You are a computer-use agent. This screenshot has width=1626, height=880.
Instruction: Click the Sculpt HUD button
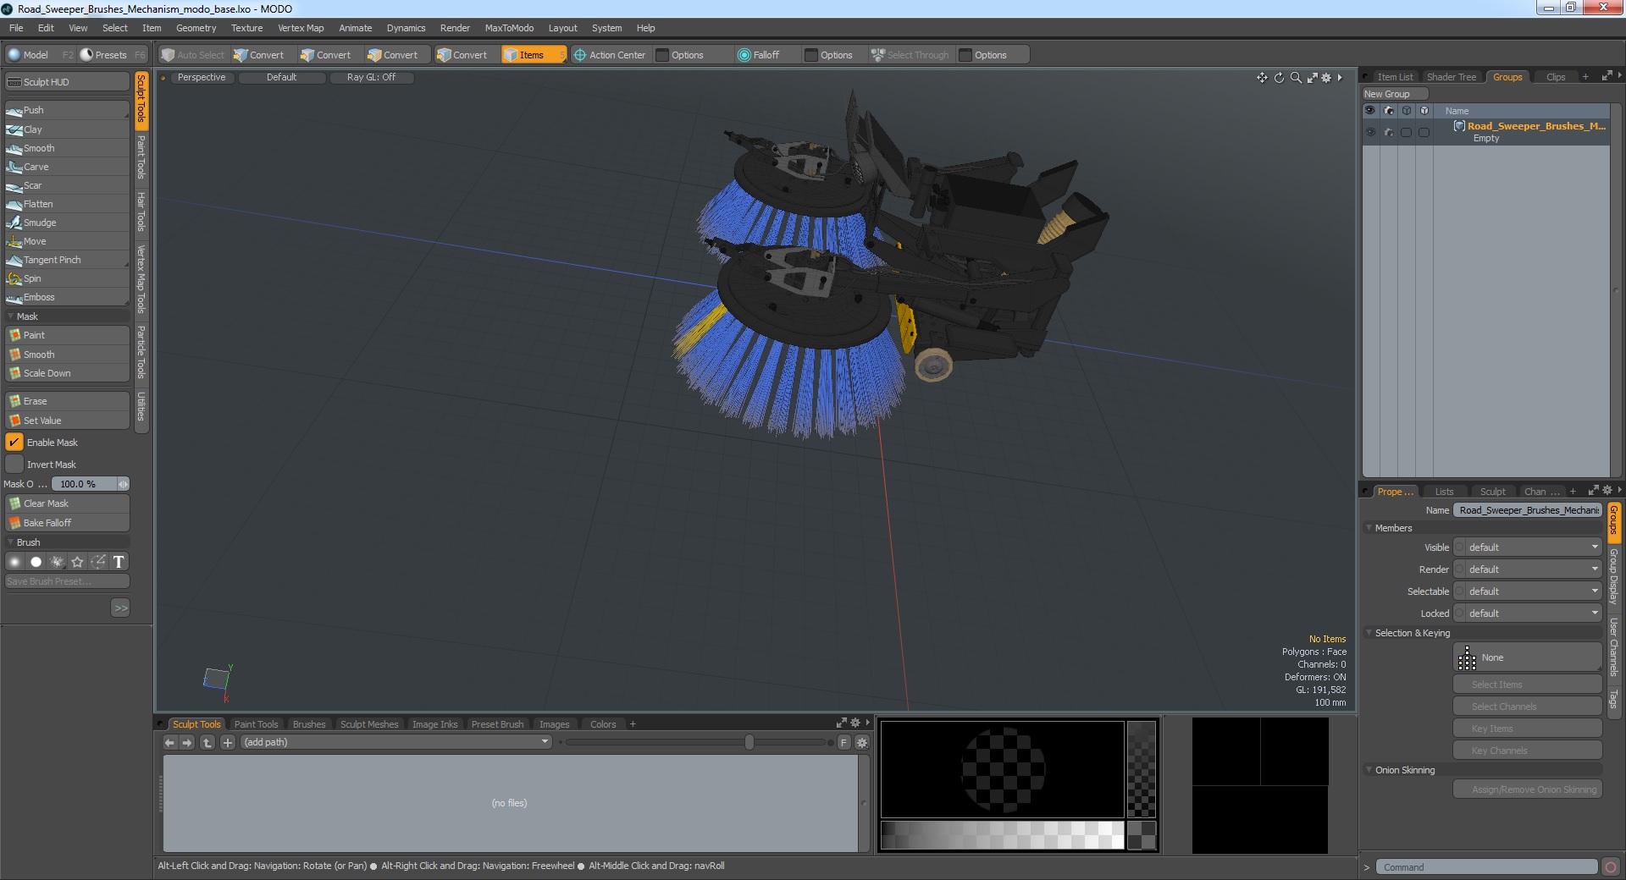(67, 82)
